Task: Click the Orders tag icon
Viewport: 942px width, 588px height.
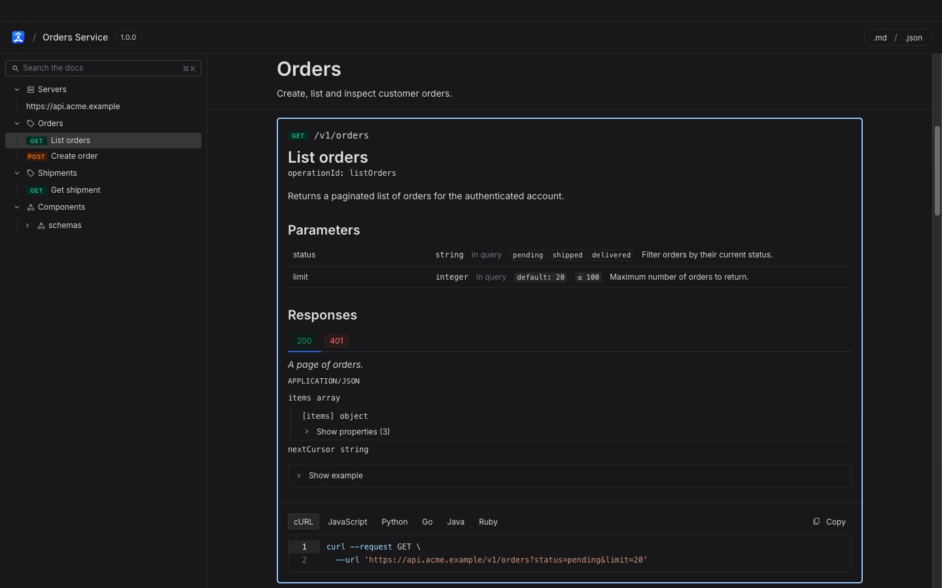Action: 31,123
